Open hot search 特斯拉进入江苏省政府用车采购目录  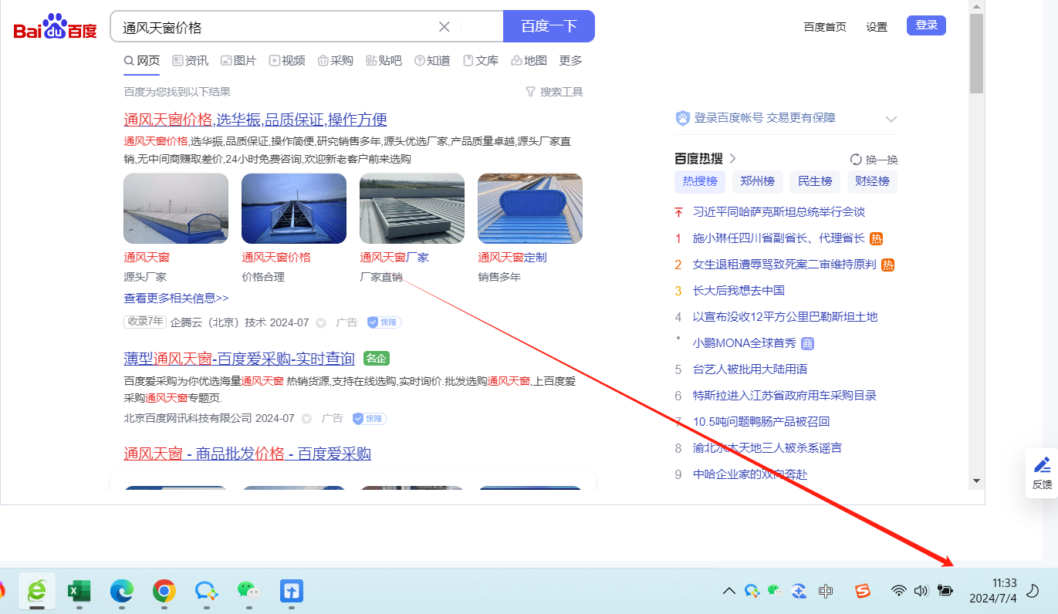785,396
